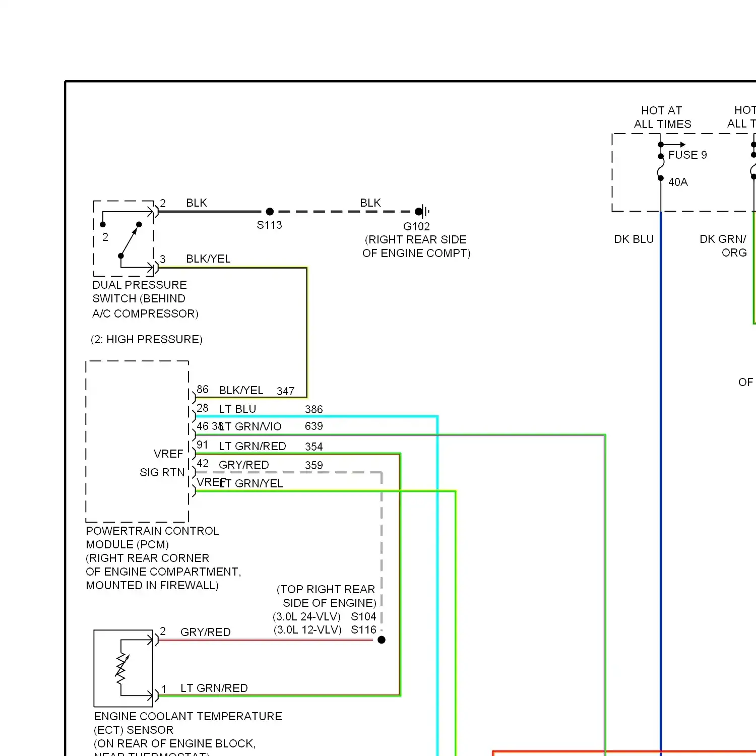The image size is (756, 756).
Task: Click the DK BLU wire label
Action: point(634,239)
